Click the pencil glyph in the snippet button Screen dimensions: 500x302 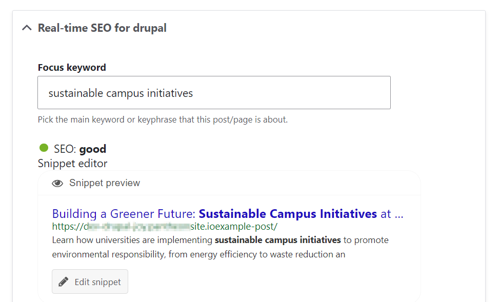[63, 281]
